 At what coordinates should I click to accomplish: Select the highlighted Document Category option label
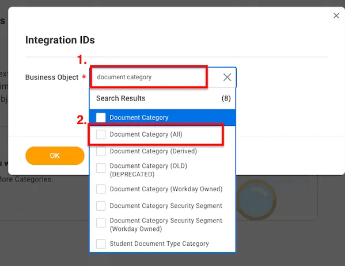pos(139,117)
